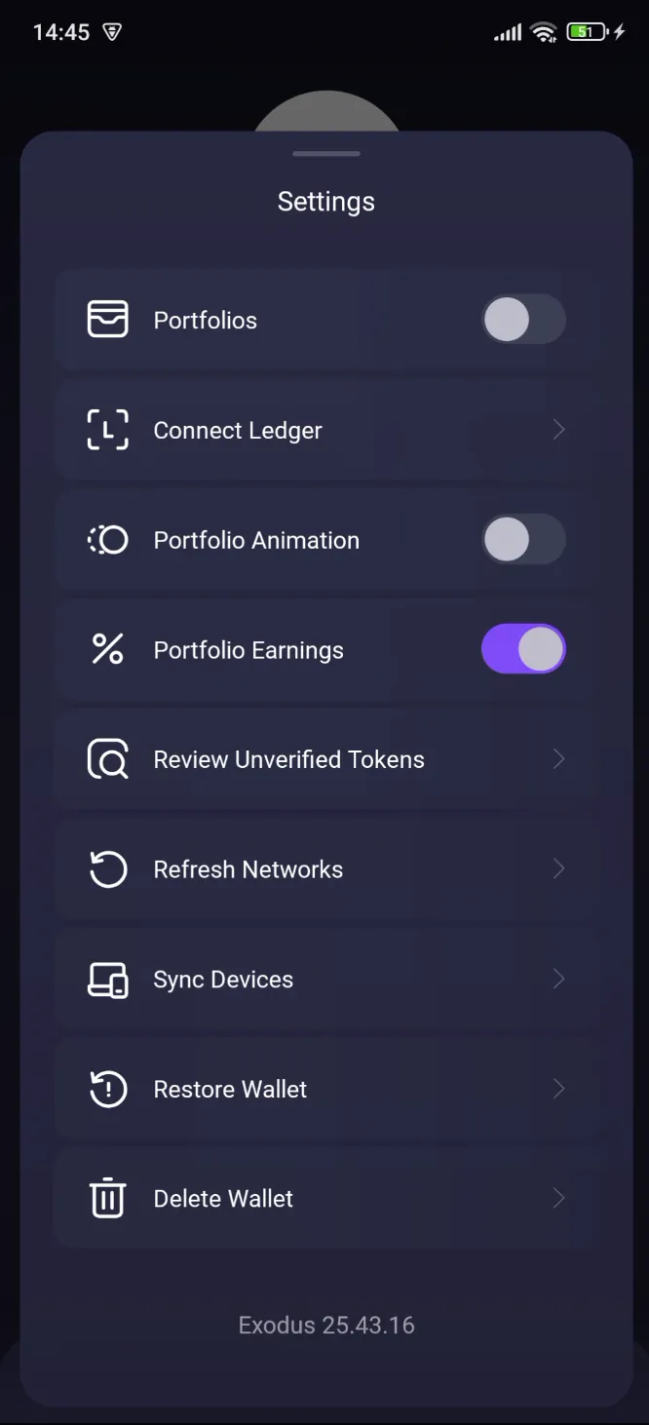Image resolution: width=649 pixels, height=1425 pixels.
Task: Click the Portfolio Earnings percent icon
Action: click(x=107, y=649)
